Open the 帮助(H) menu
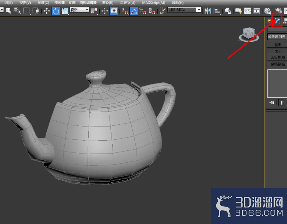 [177, 3]
